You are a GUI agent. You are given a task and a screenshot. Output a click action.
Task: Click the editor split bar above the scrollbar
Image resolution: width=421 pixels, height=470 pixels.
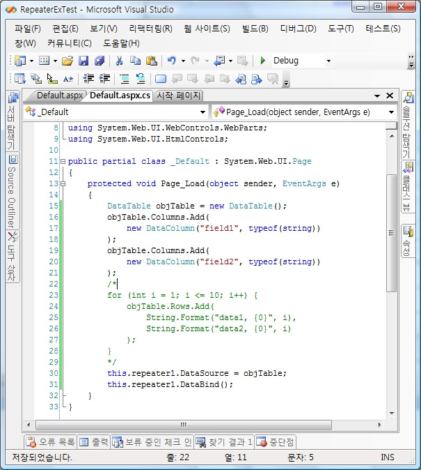(x=391, y=126)
